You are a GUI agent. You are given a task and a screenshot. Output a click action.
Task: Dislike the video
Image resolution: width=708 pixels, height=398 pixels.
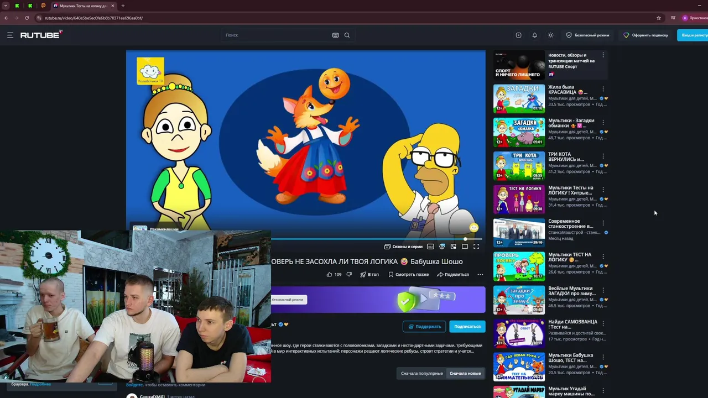tap(349, 274)
